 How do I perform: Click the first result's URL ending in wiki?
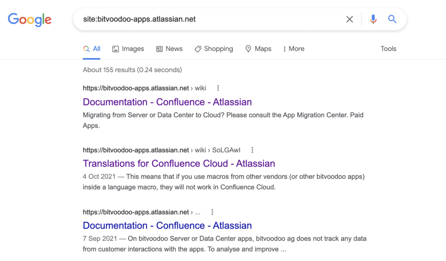(x=144, y=88)
